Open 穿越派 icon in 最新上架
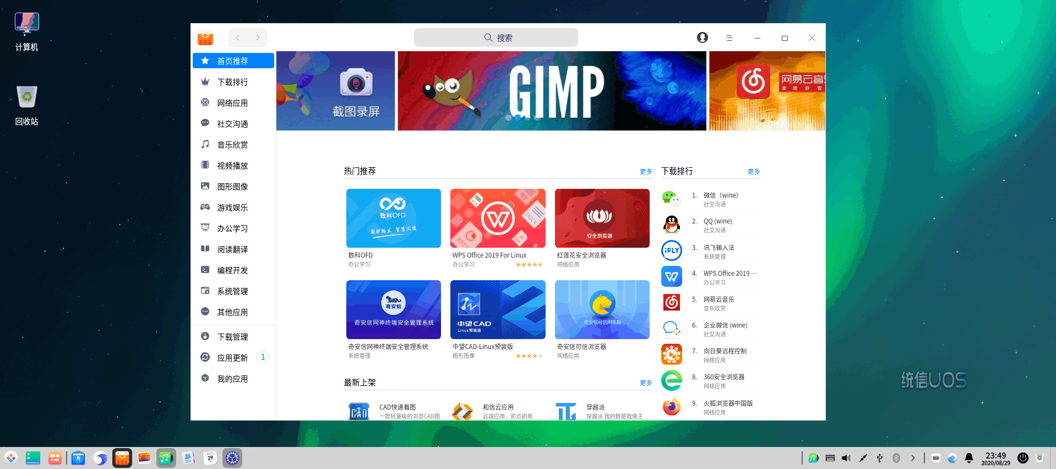 pos(566,411)
